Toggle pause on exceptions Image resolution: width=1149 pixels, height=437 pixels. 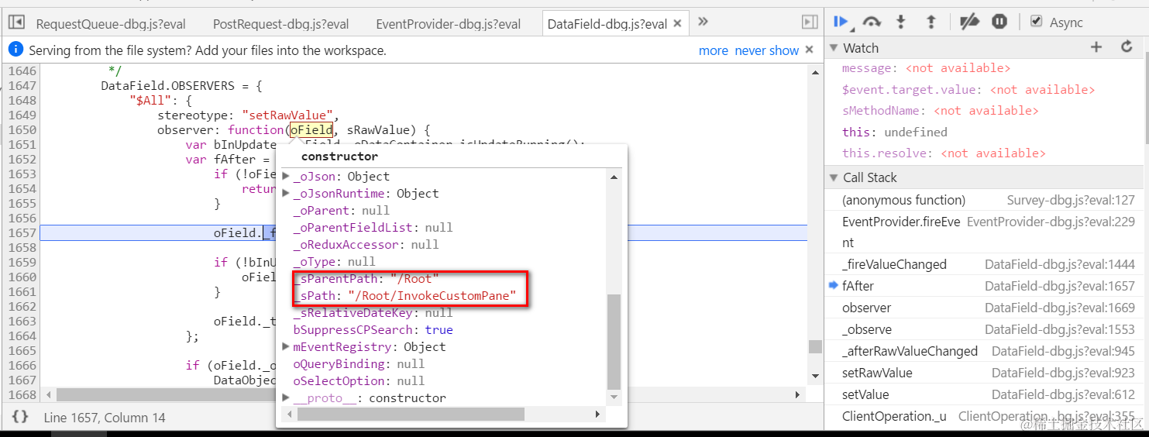point(999,22)
